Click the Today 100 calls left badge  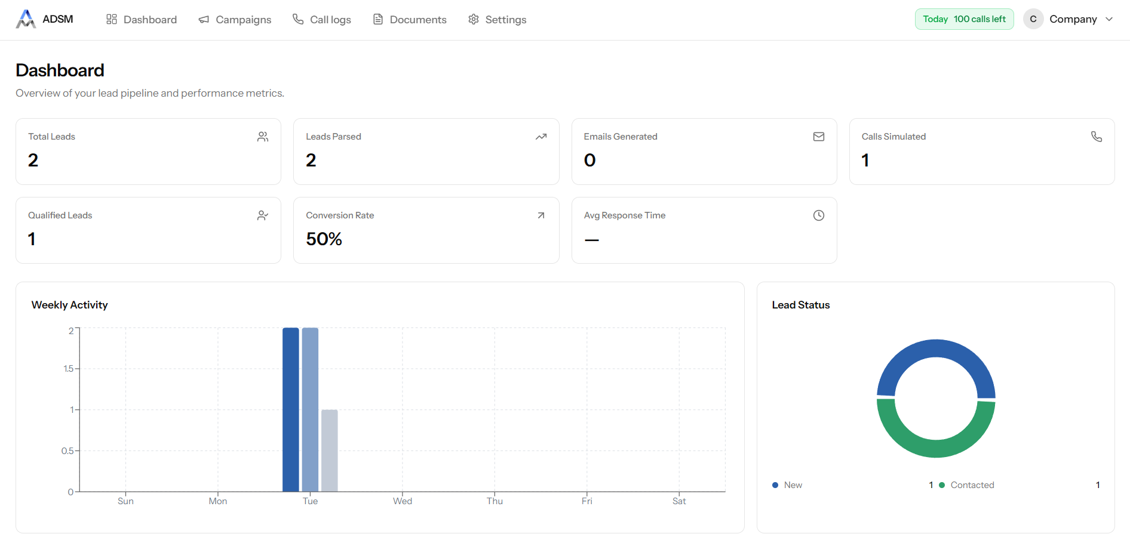(964, 19)
